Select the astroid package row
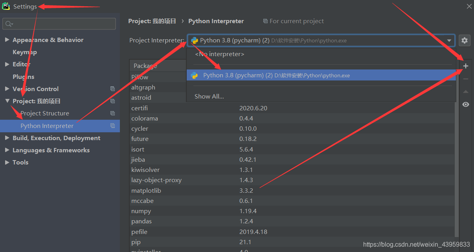 (x=158, y=98)
